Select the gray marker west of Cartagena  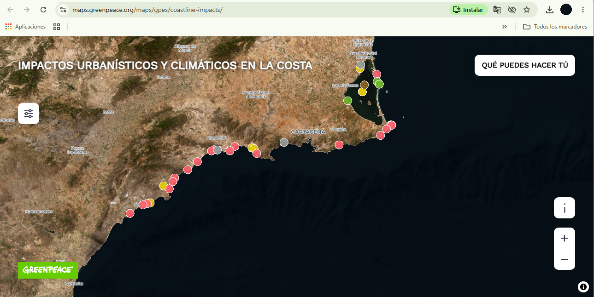click(x=284, y=142)
